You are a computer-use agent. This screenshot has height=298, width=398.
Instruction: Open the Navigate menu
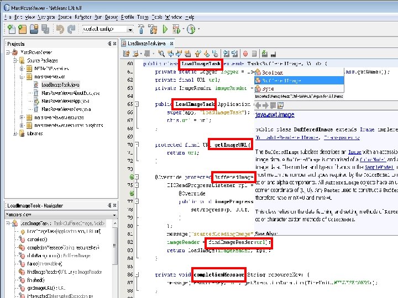pyautogui.click(x=46, y=17)
